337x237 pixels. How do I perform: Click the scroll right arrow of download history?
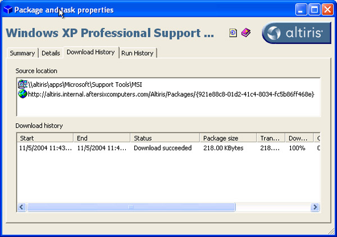(315, 207)
